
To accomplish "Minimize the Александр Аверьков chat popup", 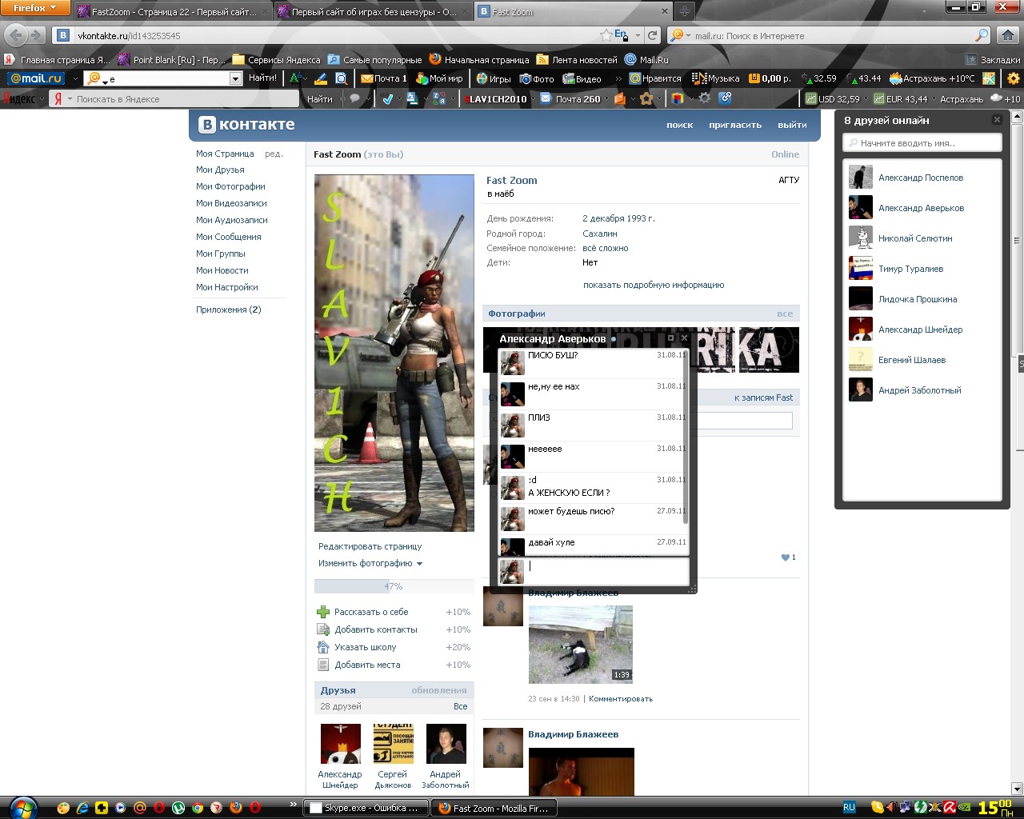I will click(671, 338).
